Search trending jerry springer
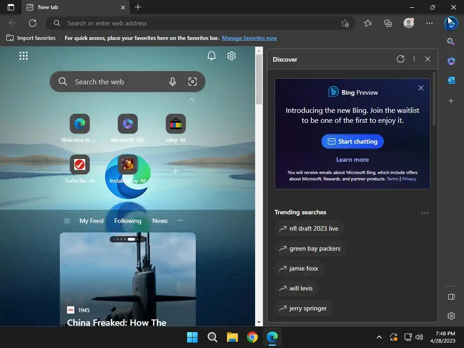 point(303,308)
